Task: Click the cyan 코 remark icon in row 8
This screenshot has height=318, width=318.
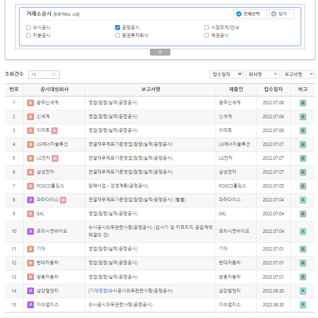Action: click(303, 200)
